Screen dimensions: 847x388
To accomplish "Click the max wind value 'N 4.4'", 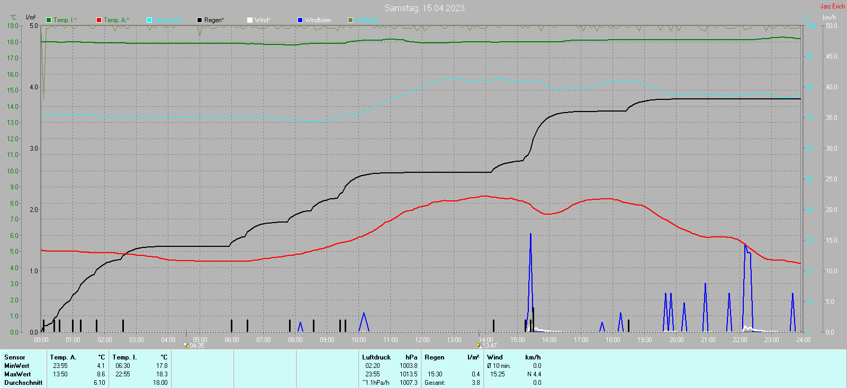I will point(534,374).
